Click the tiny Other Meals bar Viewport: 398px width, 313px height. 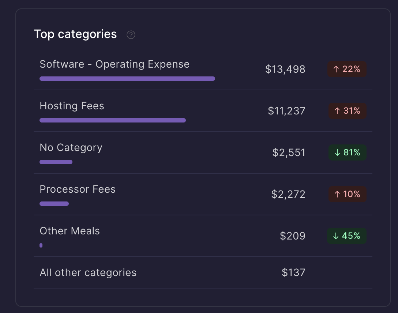pyautogui.click(x=41, y=245)
